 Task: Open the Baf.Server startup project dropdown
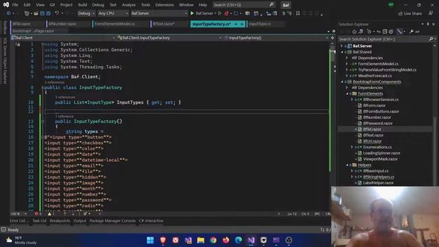(159, 13)
